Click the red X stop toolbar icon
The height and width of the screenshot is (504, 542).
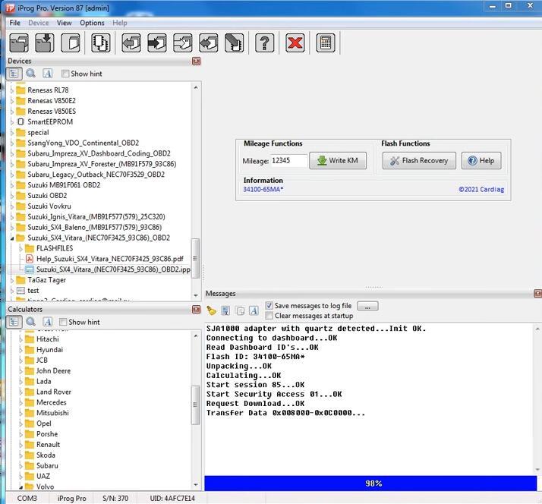[x=295, y=43]
